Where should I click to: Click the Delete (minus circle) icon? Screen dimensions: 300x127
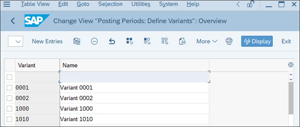(x=94, y=41)
